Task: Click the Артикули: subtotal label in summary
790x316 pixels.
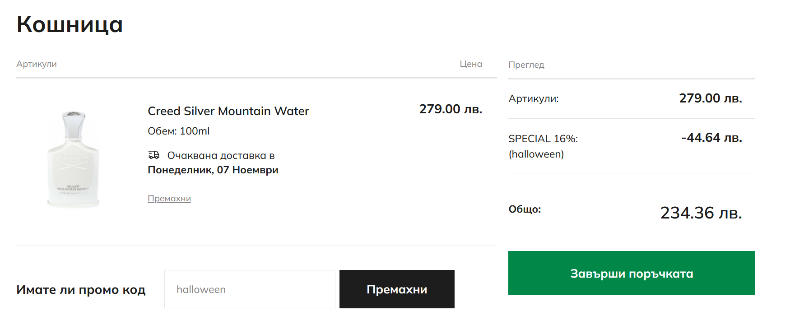Action: (533, 99)
